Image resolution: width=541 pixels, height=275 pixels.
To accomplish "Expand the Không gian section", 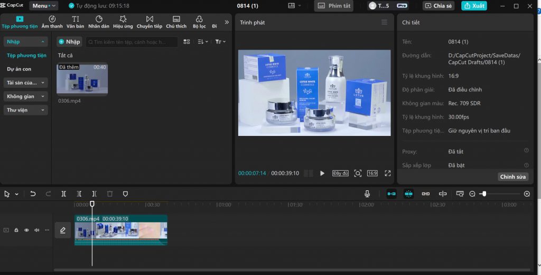I will pos(25,96).
